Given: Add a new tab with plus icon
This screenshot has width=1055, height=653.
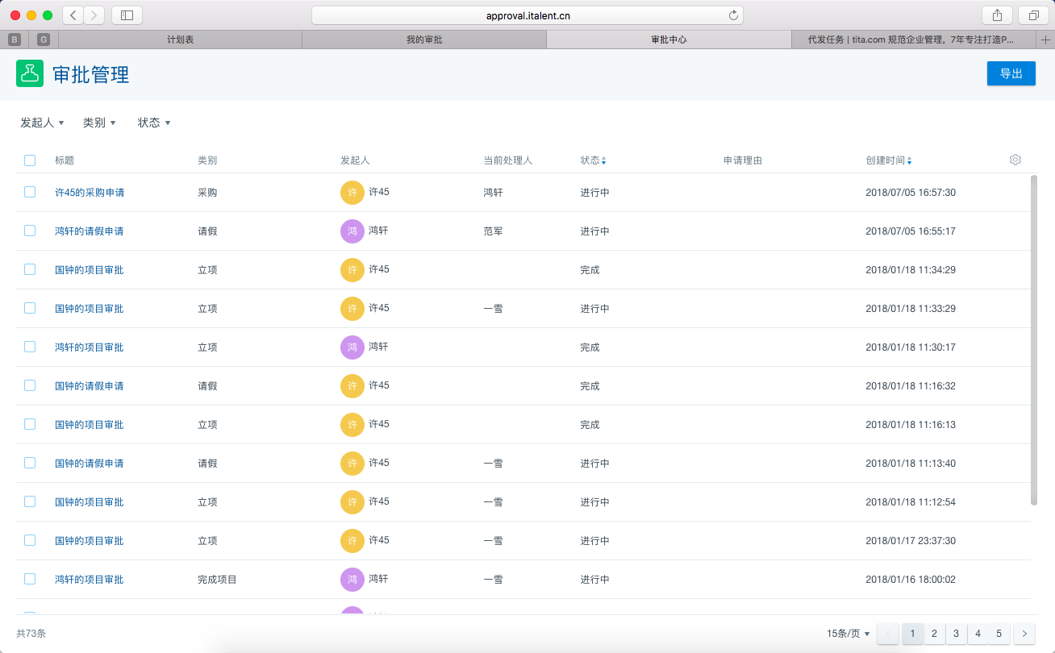Looking at the screenshot, I should click(x=1046, y=40).
